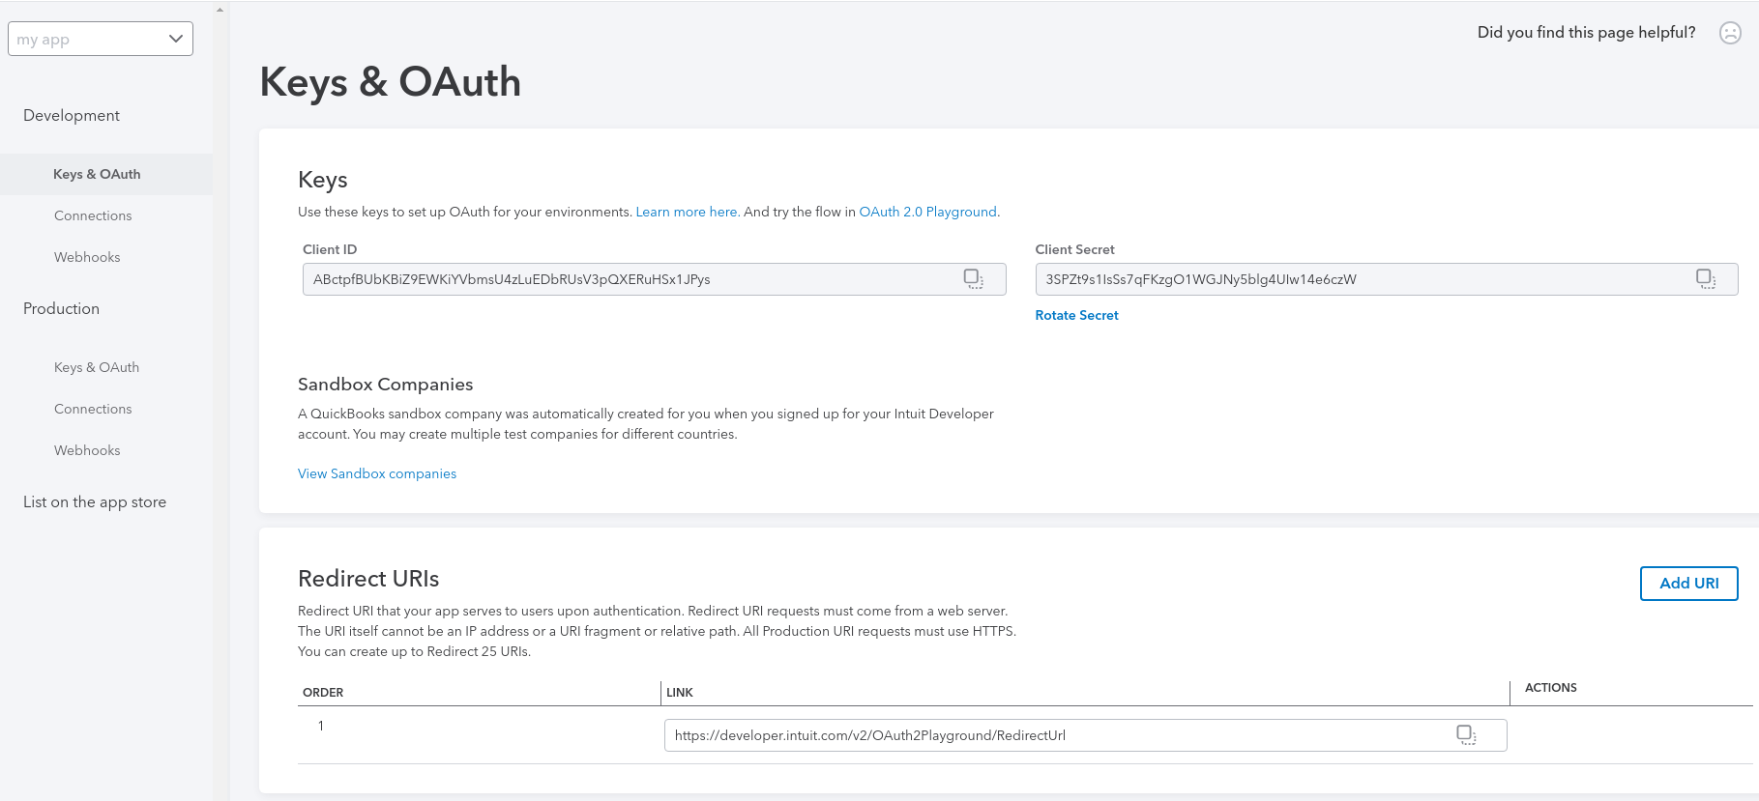Click the sad face feedback icon
This screenshot has width=1759, height=801.
(x=1730, y=33)
